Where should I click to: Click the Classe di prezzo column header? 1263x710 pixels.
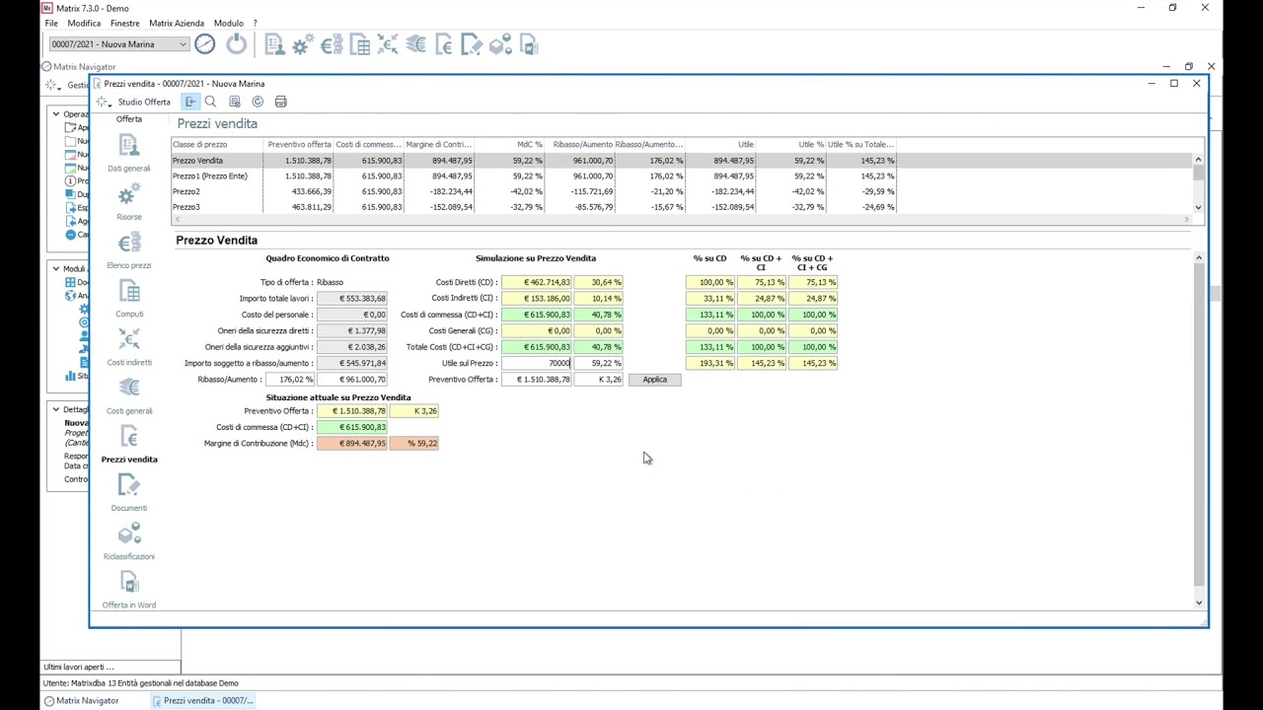217,144
